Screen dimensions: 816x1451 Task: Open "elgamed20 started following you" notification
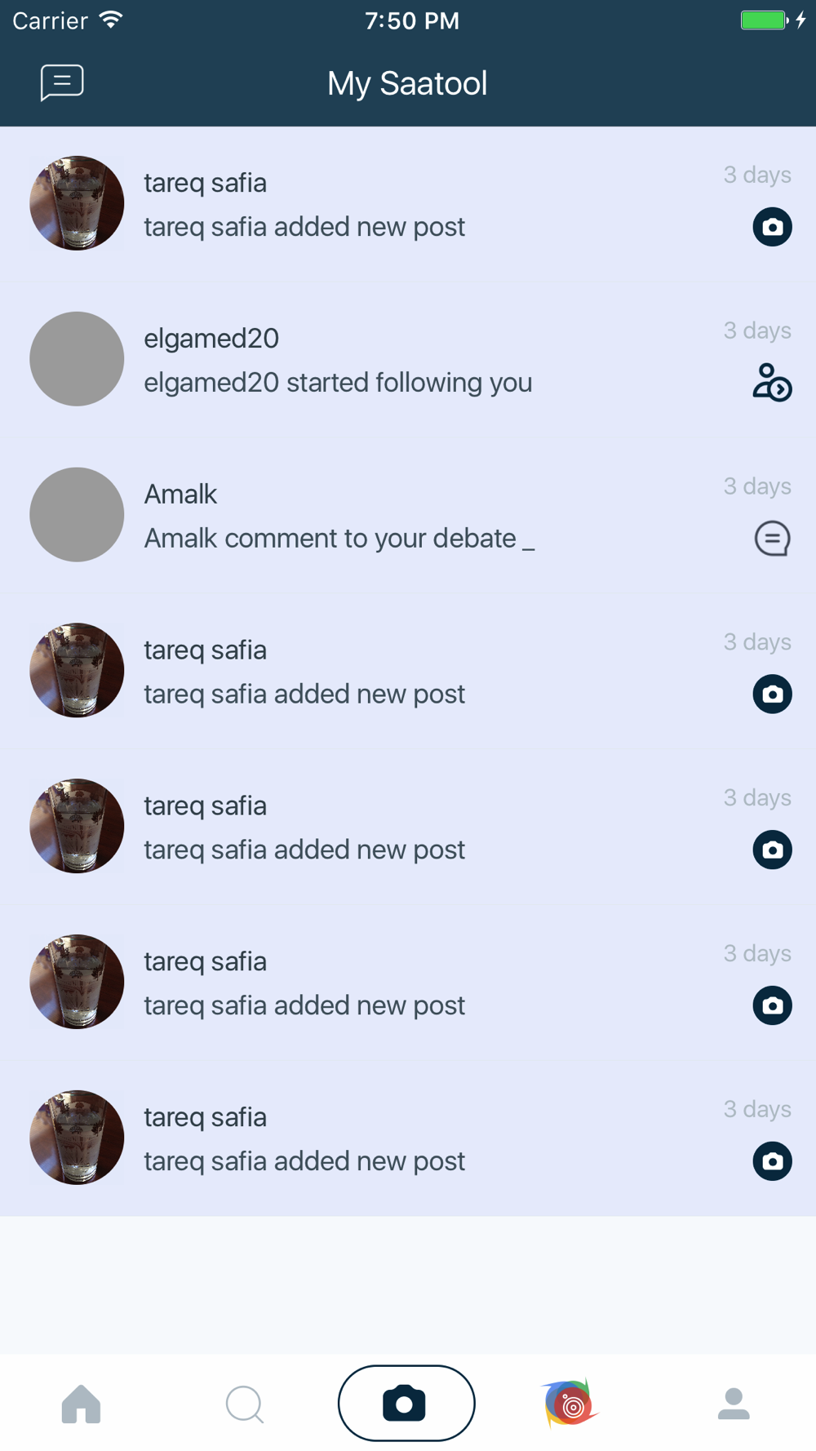(x=338, y=383)
